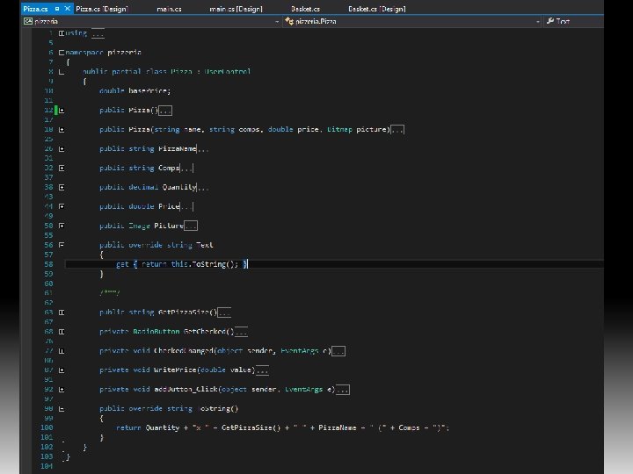The image size is (633, 474).
Task: Expand the Picture property
Action: [x=62, y=226]
